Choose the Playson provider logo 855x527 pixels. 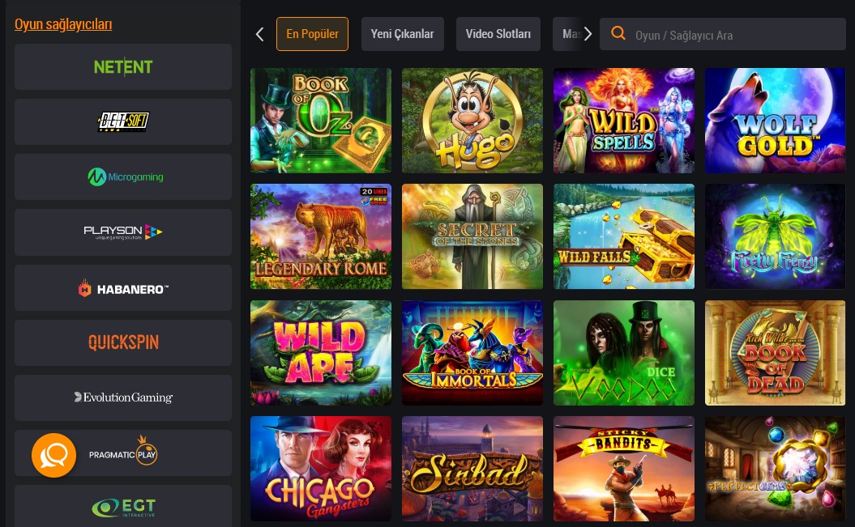tap(123, 232)
